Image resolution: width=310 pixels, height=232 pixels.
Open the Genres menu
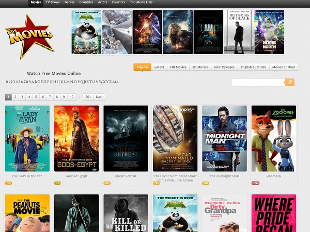pos(69,3)
